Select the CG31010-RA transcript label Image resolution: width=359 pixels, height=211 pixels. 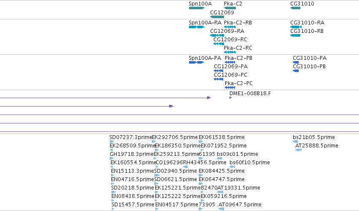(x=307, y=23)
